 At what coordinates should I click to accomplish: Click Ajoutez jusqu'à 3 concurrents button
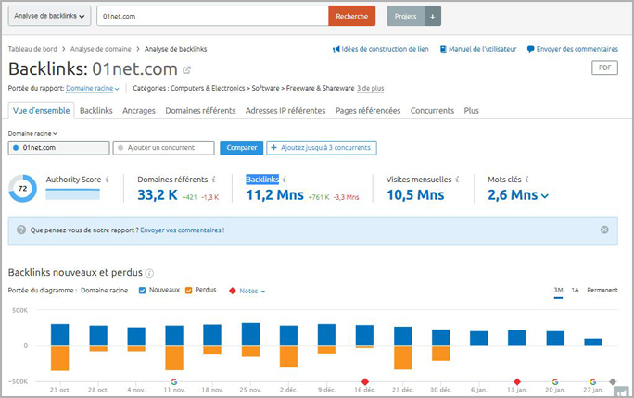tap(322, 148)
